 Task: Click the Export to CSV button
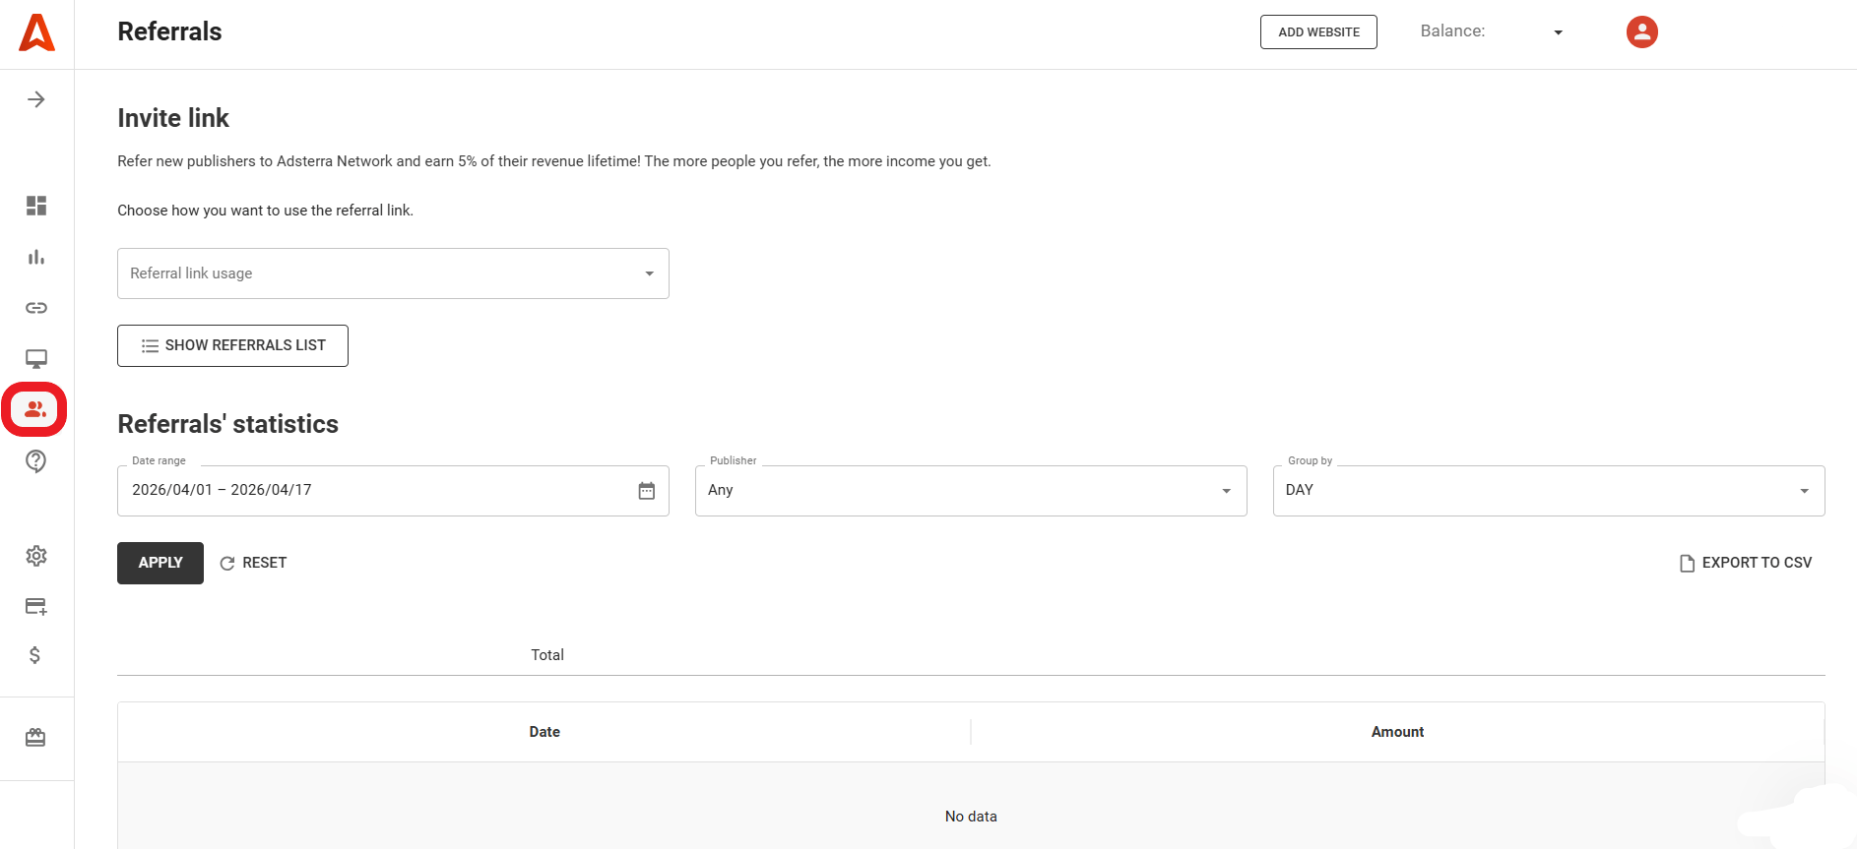(x=1745, y=563)
